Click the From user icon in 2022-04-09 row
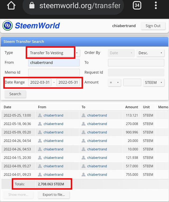The image size is (169, 202). pyautogui.click(x=40, y=166)
